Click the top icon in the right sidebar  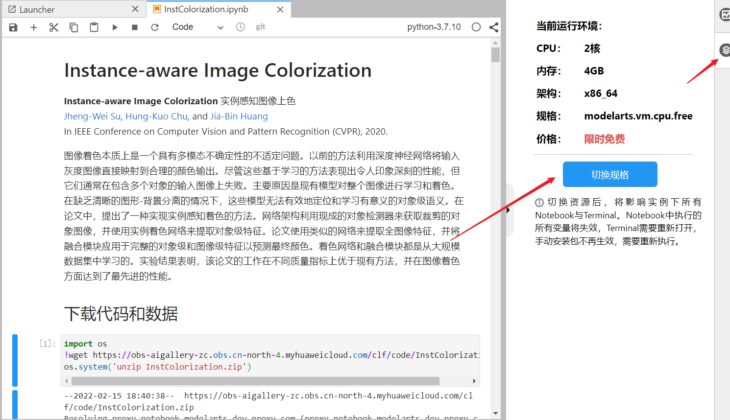(x=725, y=15)
